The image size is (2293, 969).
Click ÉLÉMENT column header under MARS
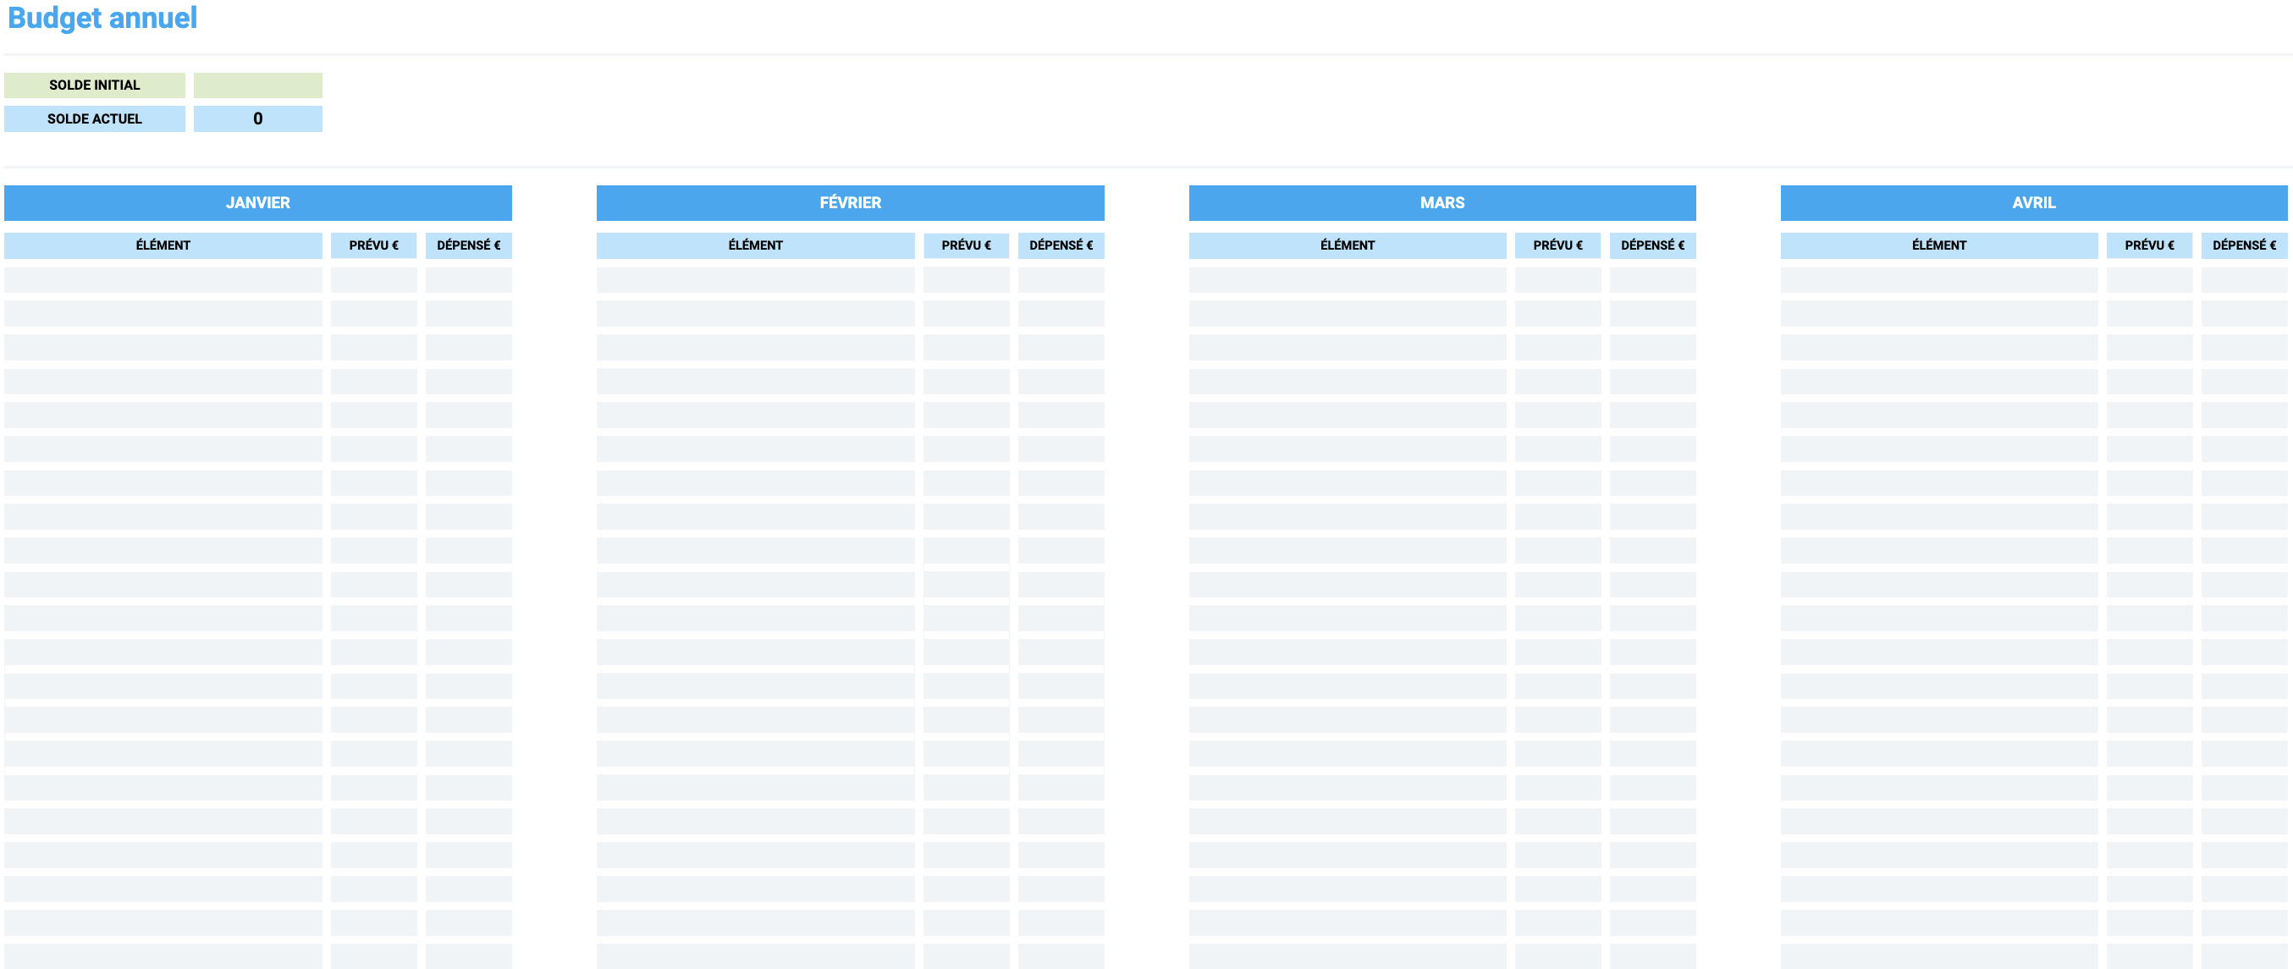1348,245
